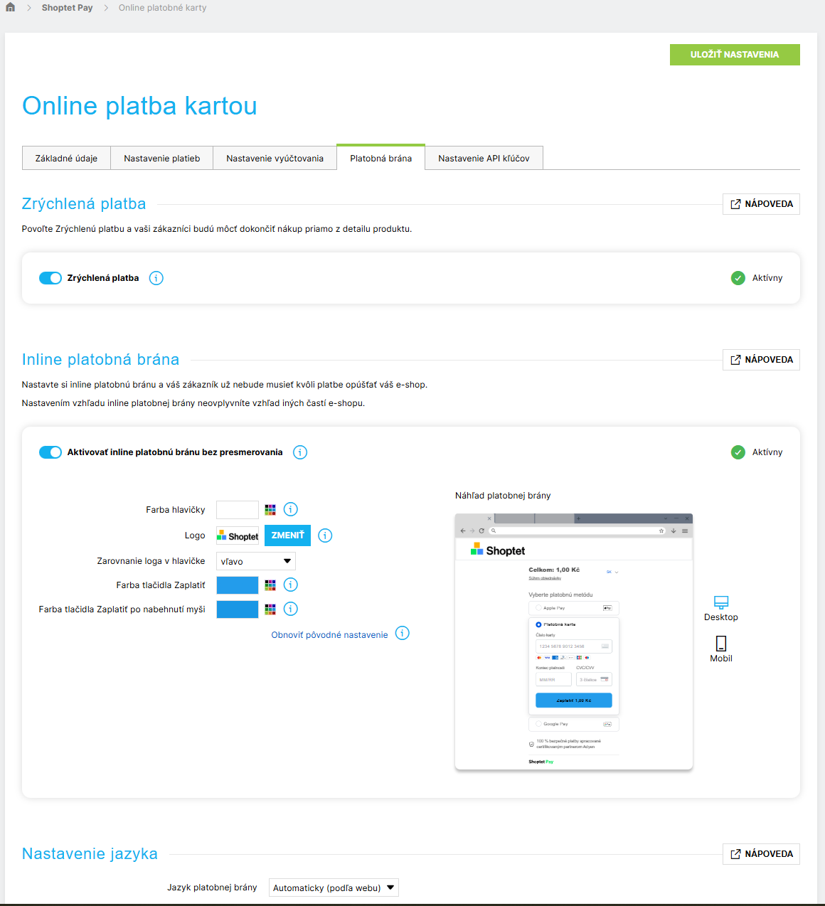Open Zarovnanie loga v hlavičke dropdown
Image resolution: width=825 pixels, height=906 pixels.
point(256,561)
